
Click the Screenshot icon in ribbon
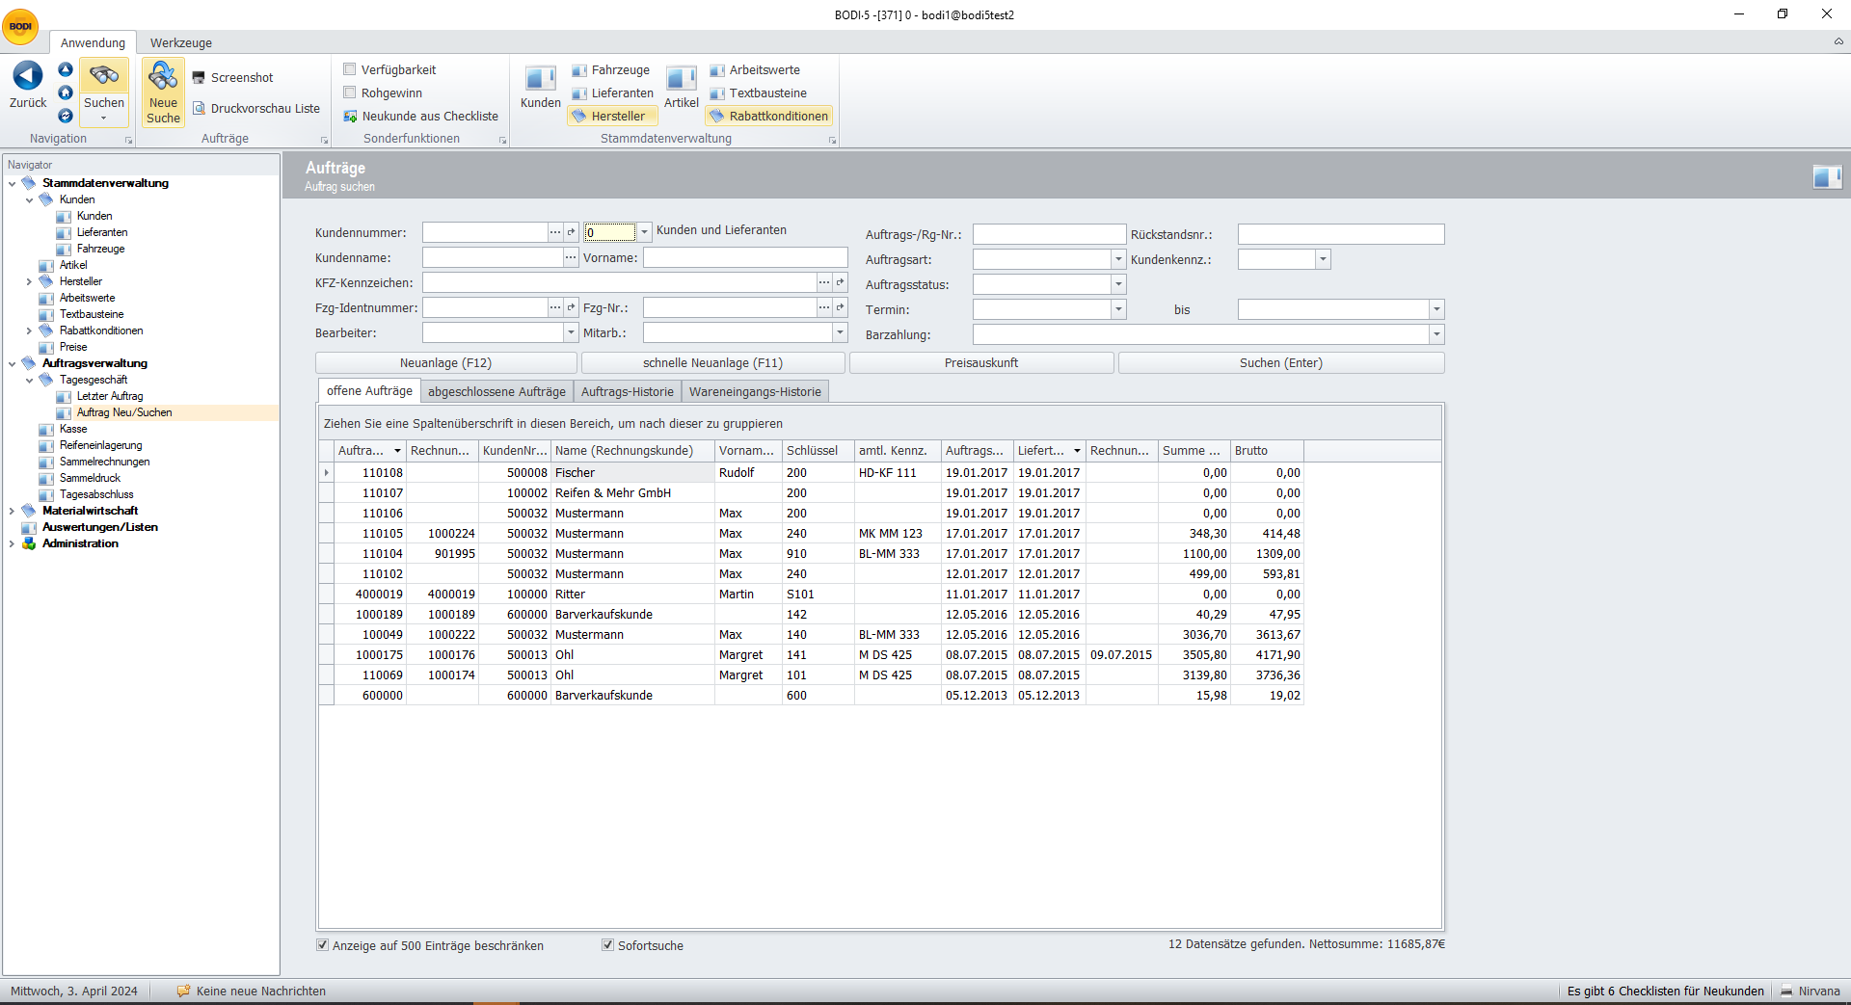(x=199, y=78)
